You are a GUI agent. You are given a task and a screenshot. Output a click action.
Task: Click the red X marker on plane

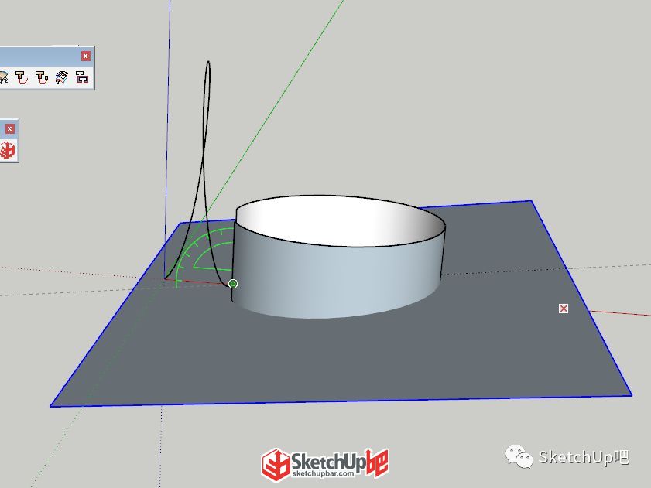click(x=564, y=309)
